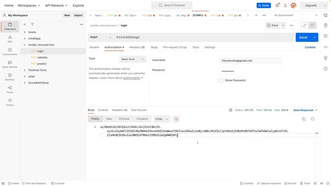Click the pencil edit mode icon
This screenshot has width=331, height=186.
(x=305, y=25)
